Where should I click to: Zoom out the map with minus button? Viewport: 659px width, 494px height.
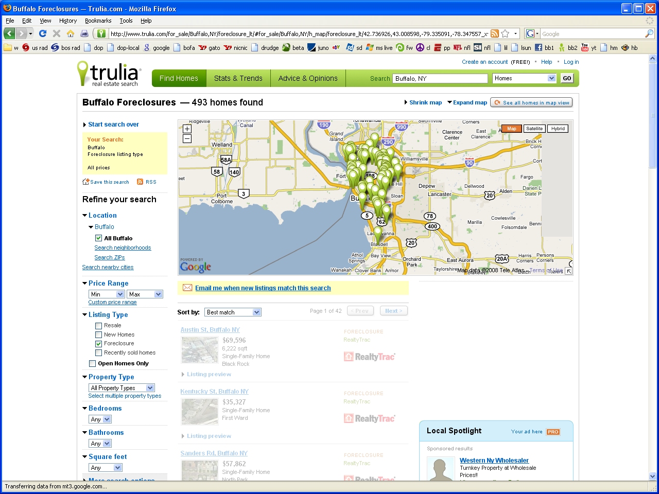(187, 138)
